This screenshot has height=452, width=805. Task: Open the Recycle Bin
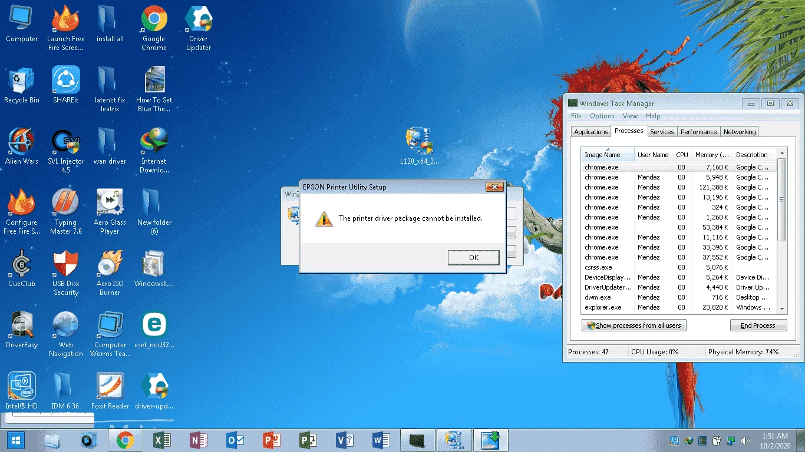pos(22,85)
